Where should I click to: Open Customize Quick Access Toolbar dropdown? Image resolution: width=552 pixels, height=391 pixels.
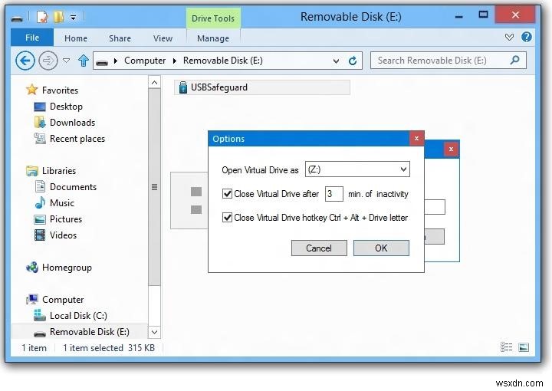pyautogui.click(x=73, y=17)
